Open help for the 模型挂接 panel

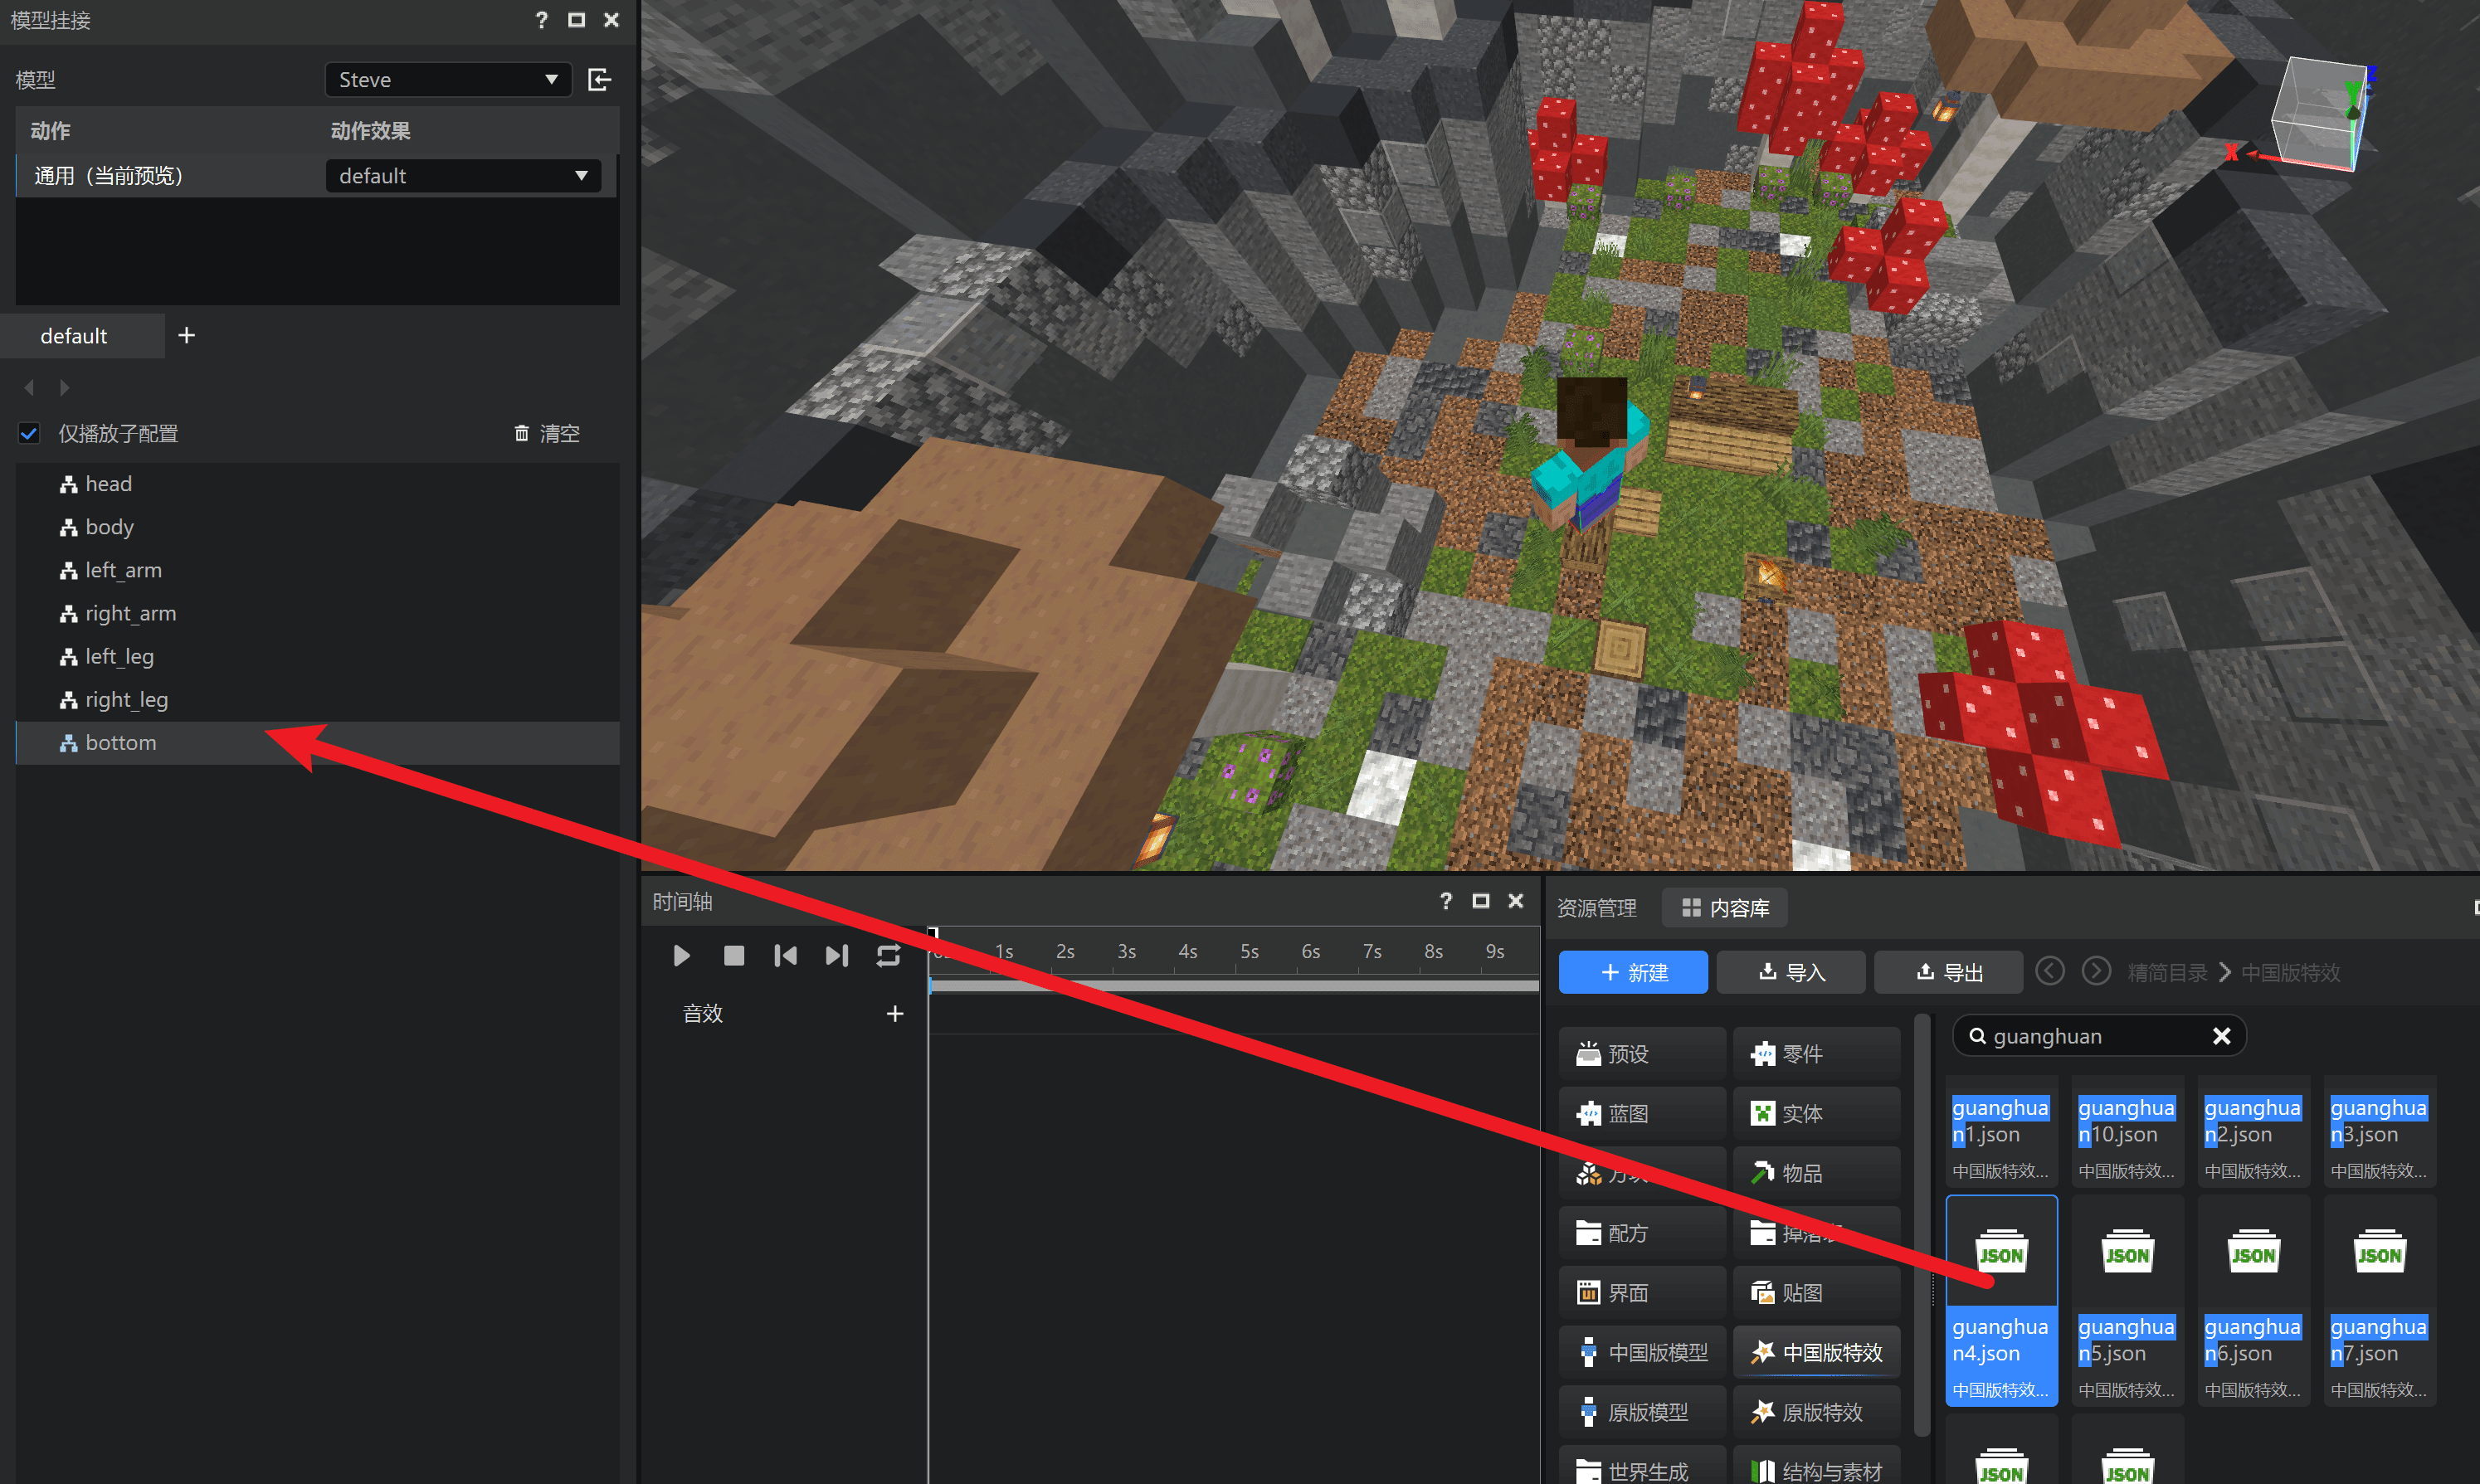click(541, 20)
